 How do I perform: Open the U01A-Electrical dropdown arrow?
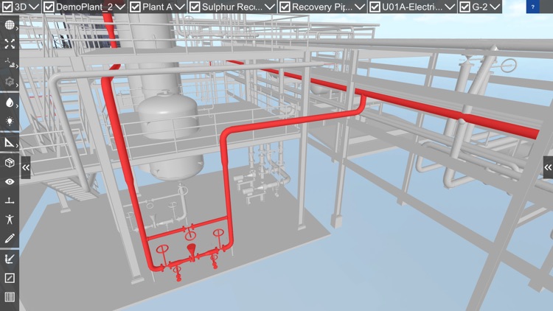[x=450, y=7]
